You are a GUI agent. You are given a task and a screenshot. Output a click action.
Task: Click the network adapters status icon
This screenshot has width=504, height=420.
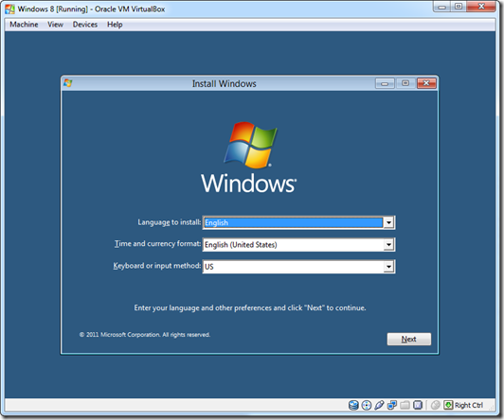(x=392, y=405)
